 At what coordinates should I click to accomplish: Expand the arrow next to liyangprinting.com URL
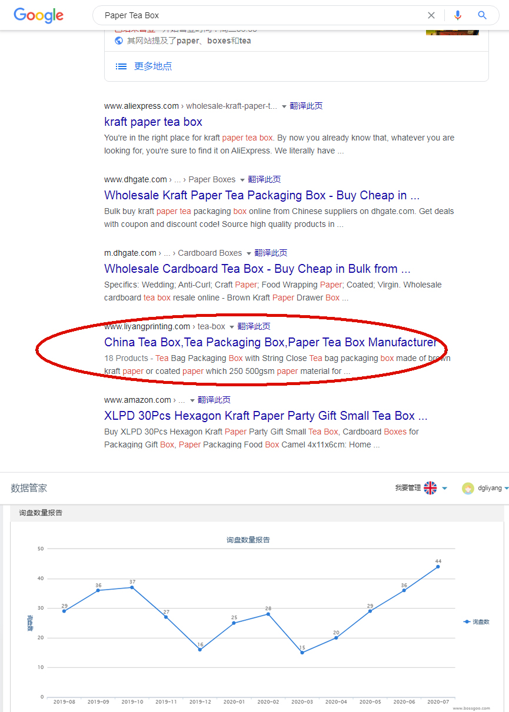[232, 327]
